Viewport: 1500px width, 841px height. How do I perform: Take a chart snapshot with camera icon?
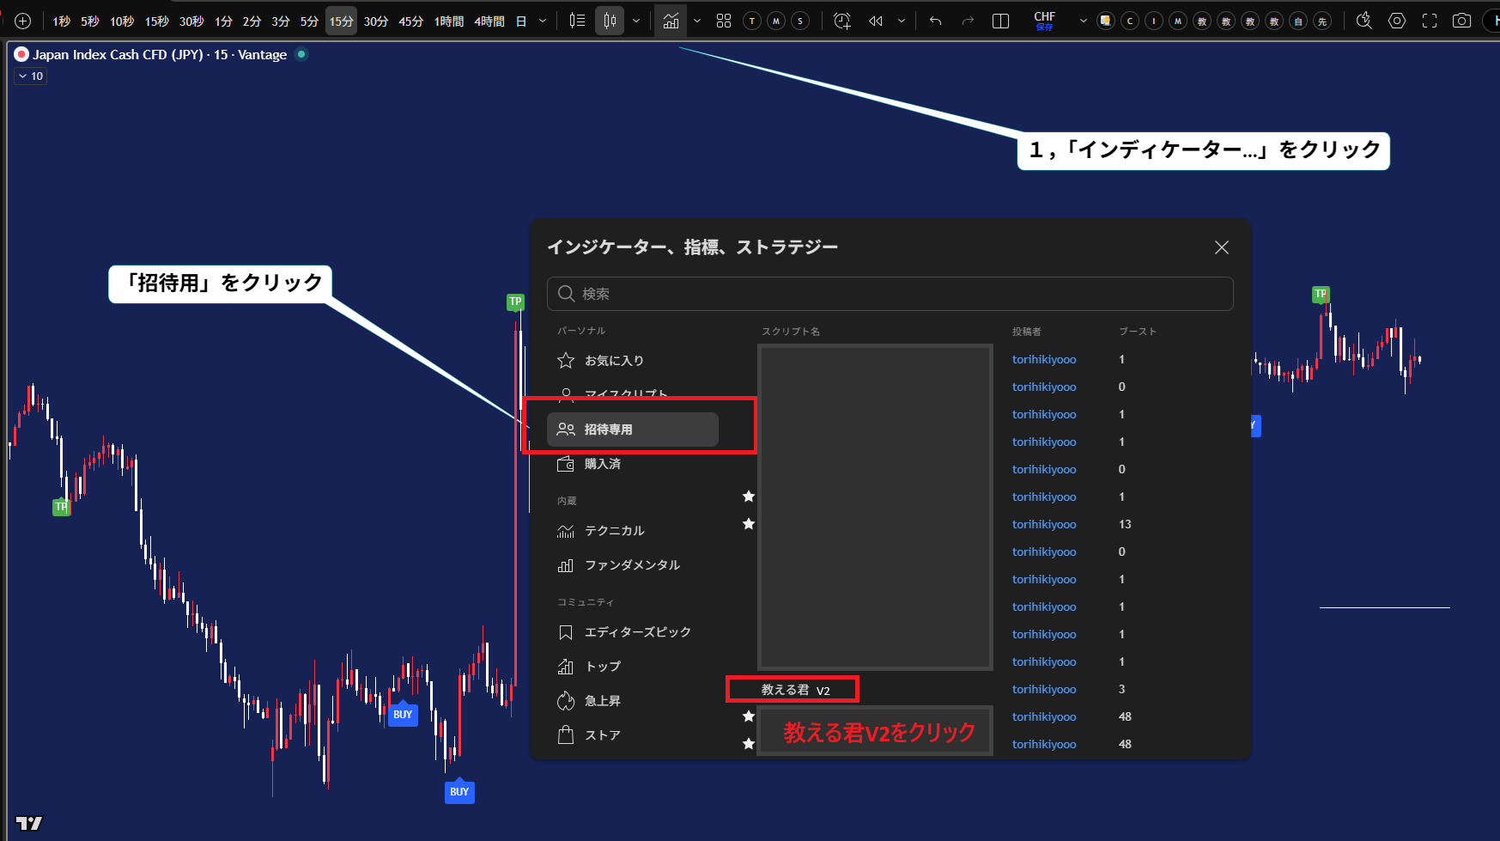click(x=1461, y=21)
